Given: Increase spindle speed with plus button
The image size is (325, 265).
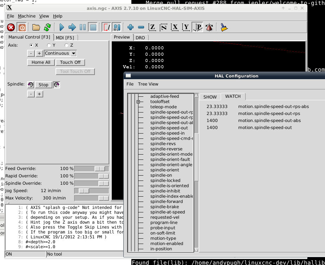Looking at the screenshot, I should [39, 94].
